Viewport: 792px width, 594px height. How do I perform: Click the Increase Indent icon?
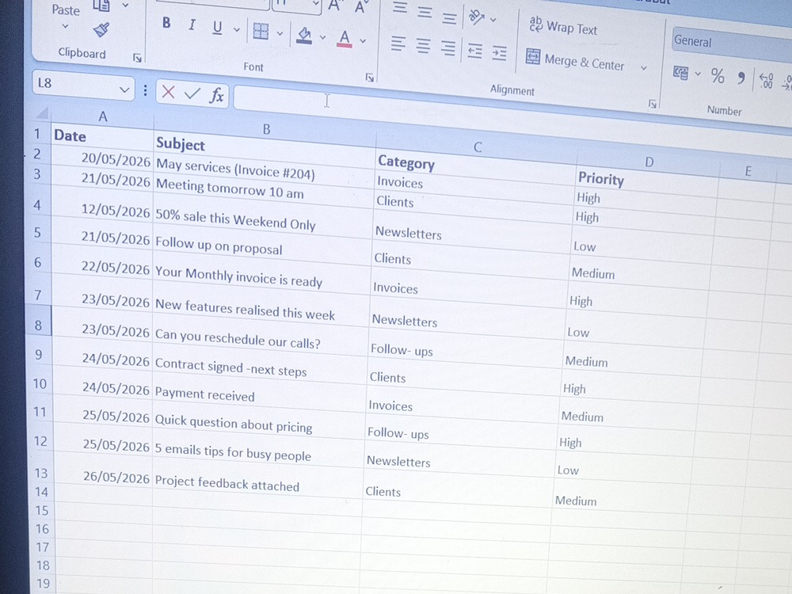499,52
